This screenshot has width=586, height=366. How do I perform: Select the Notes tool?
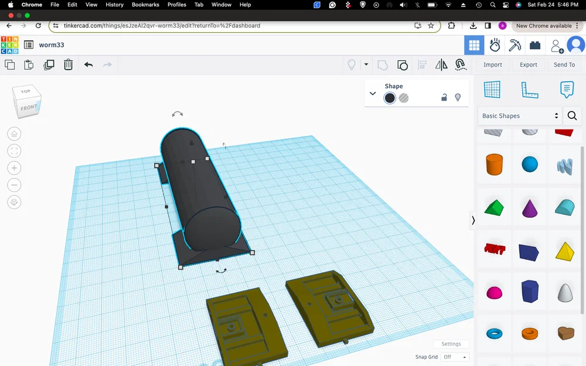pos(567,90)
